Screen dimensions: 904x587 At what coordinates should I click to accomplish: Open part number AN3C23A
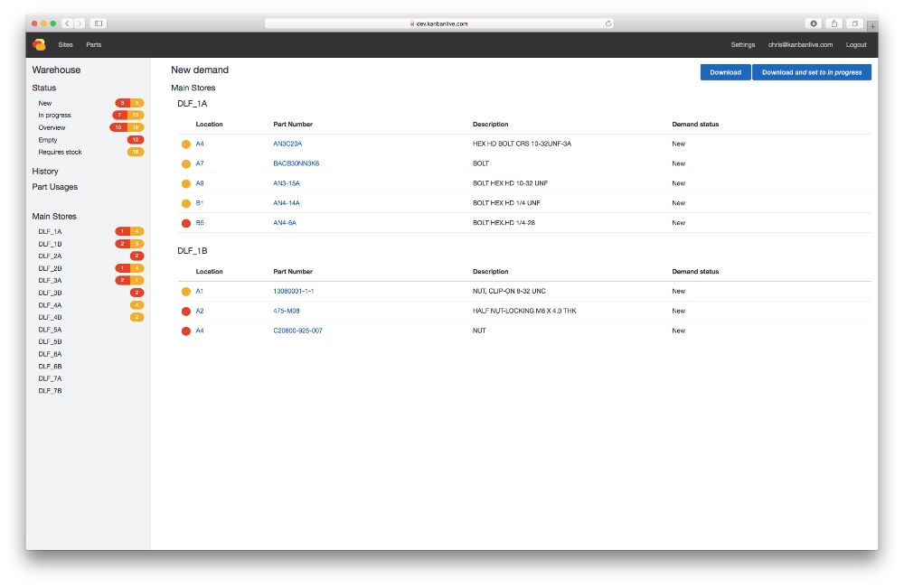point(287,144)
